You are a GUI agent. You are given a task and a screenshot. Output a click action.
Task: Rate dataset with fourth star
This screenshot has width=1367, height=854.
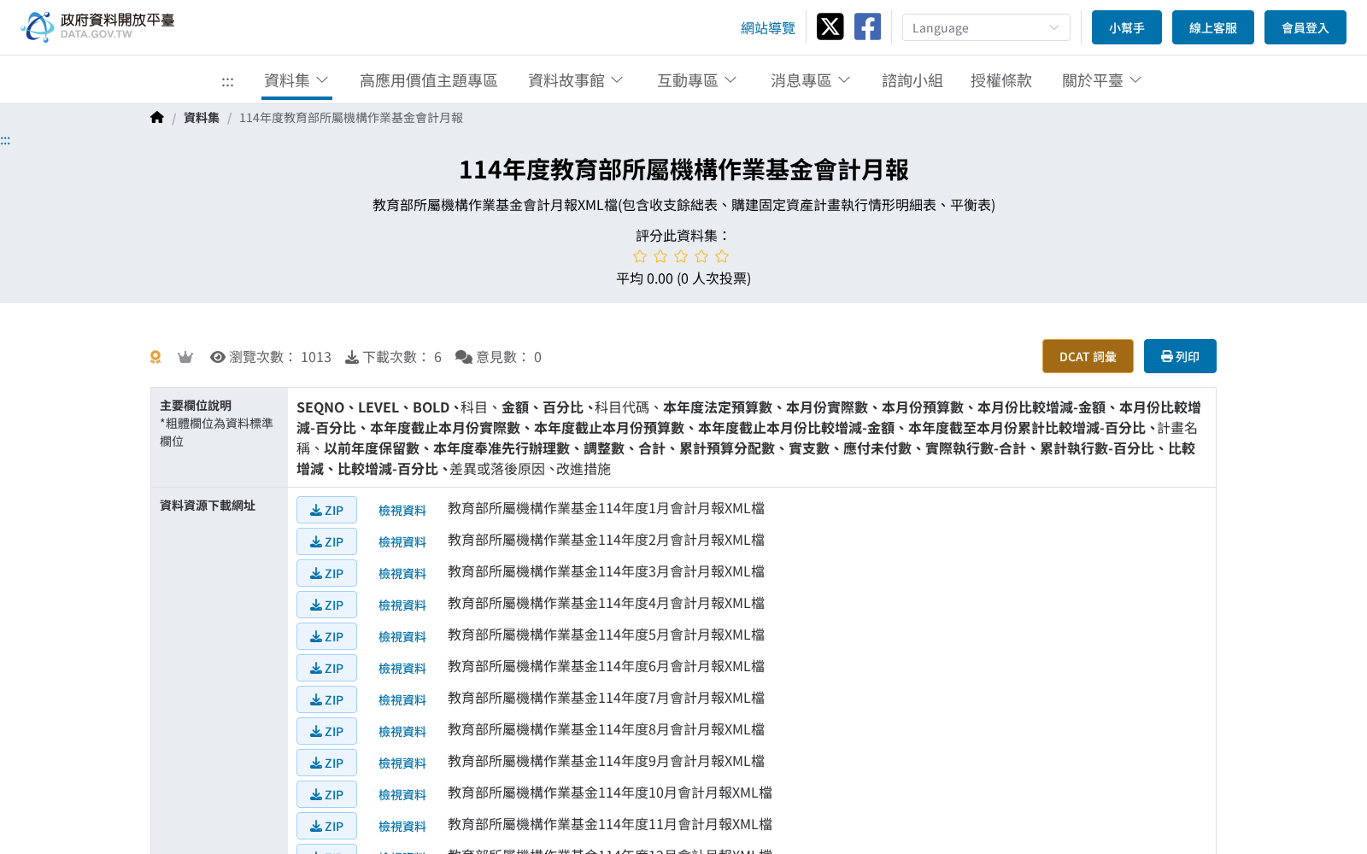[x=701, y=256]
